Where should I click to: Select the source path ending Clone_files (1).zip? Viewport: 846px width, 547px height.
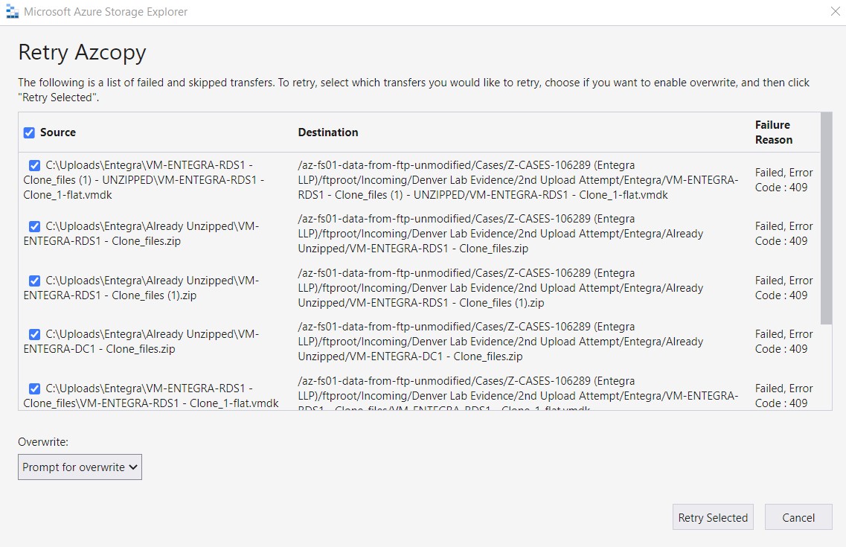[141, 288]
